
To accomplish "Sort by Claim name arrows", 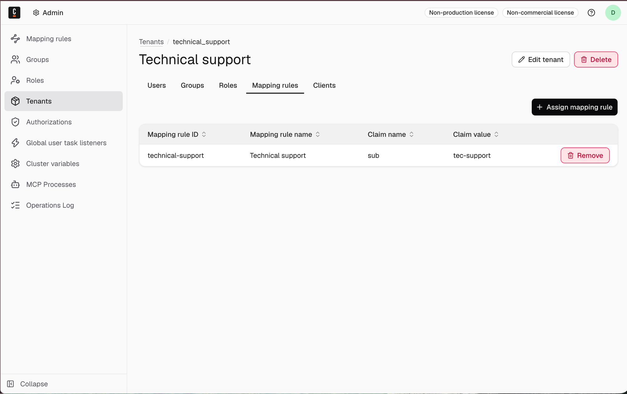I will coord(411,134).
